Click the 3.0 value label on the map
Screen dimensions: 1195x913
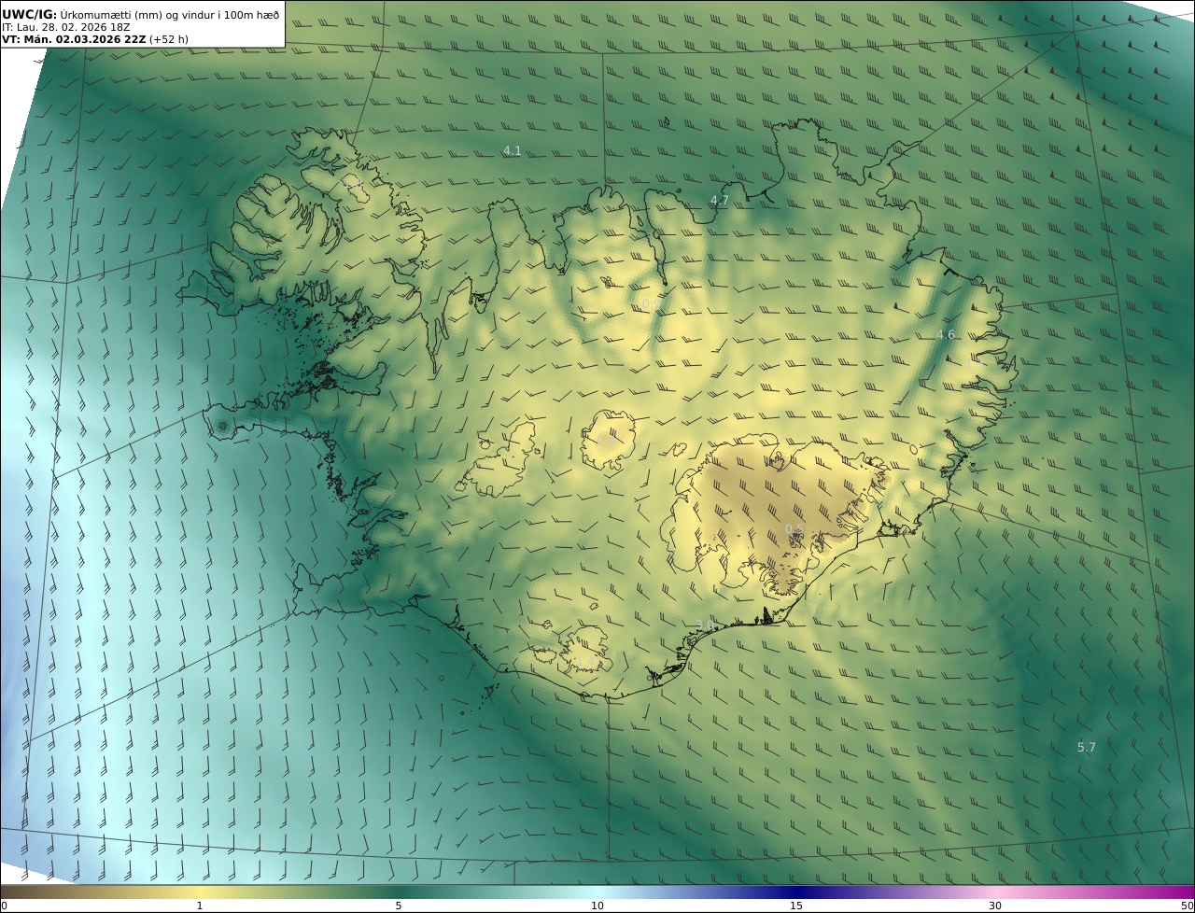click(706, 625)
